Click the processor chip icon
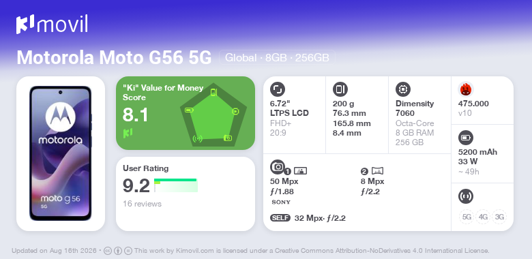 [x=403, y=89]
